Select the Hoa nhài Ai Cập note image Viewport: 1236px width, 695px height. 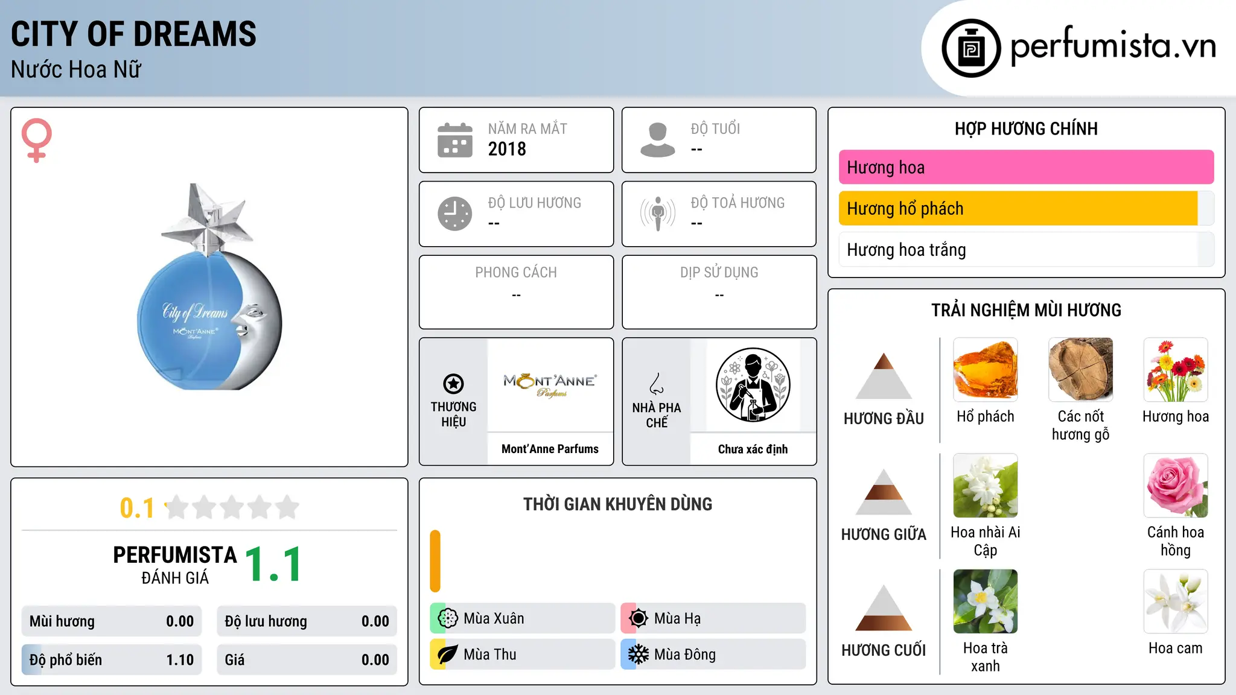[986, 486]
